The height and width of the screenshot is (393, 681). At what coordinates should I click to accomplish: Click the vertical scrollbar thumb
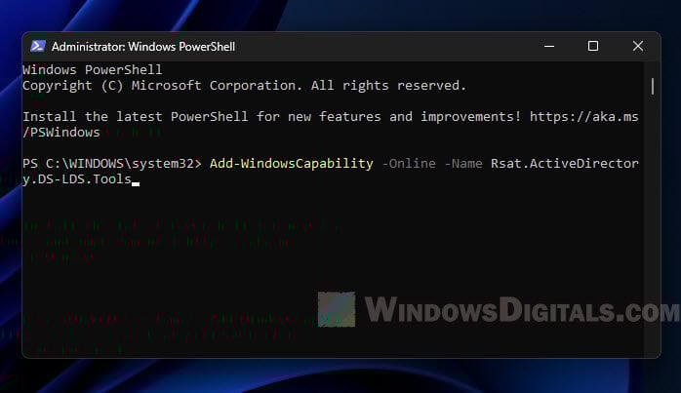pyautogui.click(x=653, y=86)
